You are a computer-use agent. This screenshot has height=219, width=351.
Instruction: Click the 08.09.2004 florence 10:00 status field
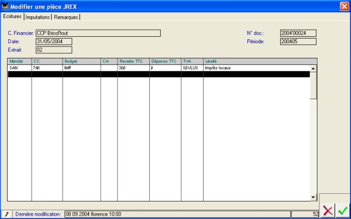tap(177, 214)
